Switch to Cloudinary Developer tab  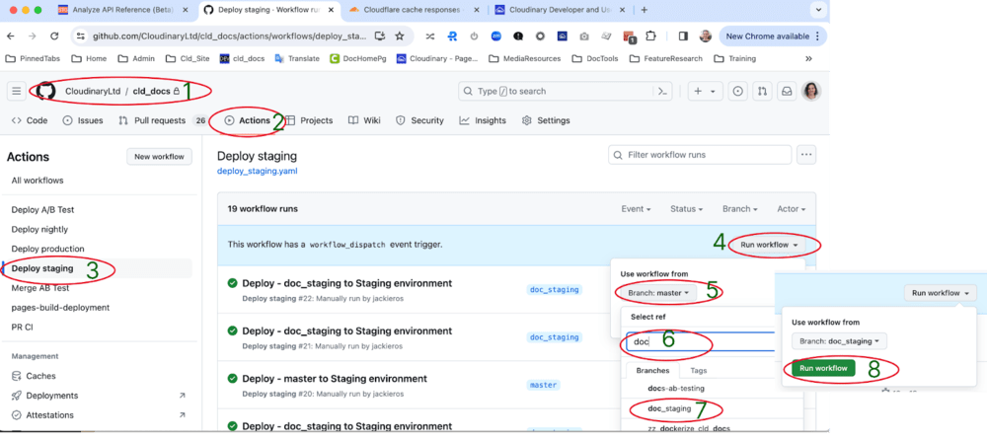tap(557, 10)
